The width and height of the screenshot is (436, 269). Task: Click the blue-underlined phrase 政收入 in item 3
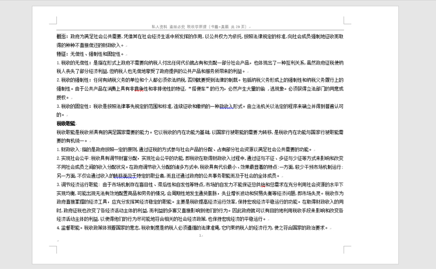pos(227,106)
